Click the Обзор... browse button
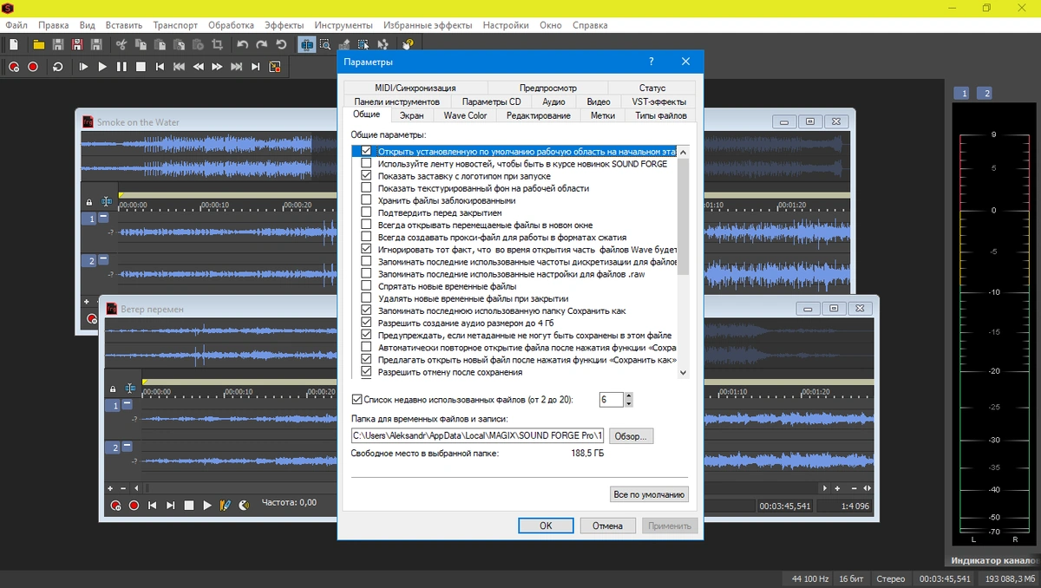The width and height of the screenshot is (1041, 588). 631,436
